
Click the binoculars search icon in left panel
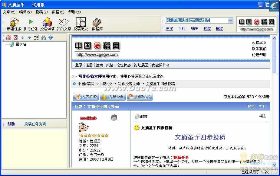tap(44, 37)
